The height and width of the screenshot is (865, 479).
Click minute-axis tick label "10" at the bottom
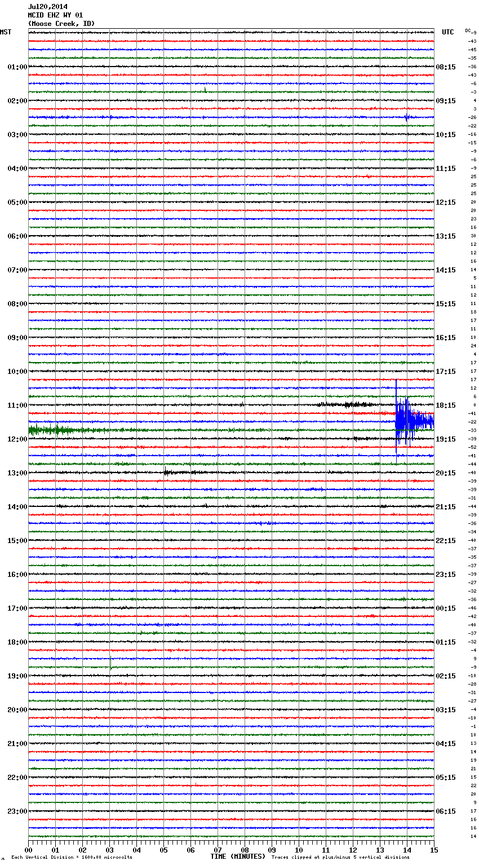(299, 850)
